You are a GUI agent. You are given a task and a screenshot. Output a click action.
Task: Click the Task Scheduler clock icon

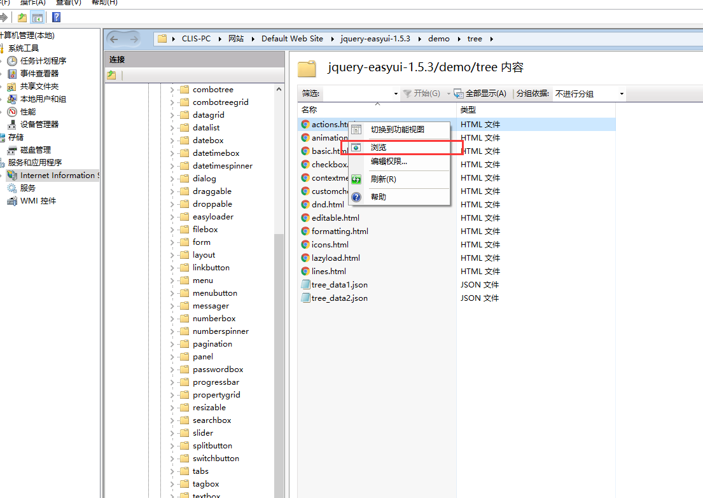point(12,61)
